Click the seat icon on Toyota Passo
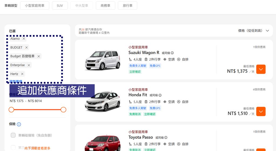The height and width of the screenshot is (151, 276). (x=130, y=144)
